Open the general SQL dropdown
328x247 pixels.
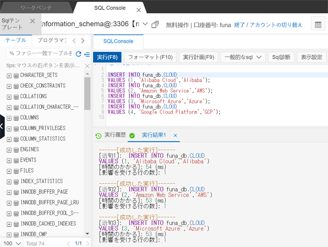(243, 57)
